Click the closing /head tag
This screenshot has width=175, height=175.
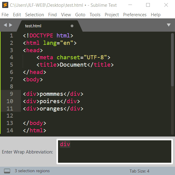[x=35, y=72]
